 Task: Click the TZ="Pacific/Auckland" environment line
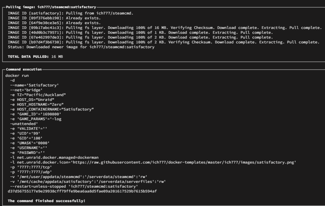tap(38, 95)
